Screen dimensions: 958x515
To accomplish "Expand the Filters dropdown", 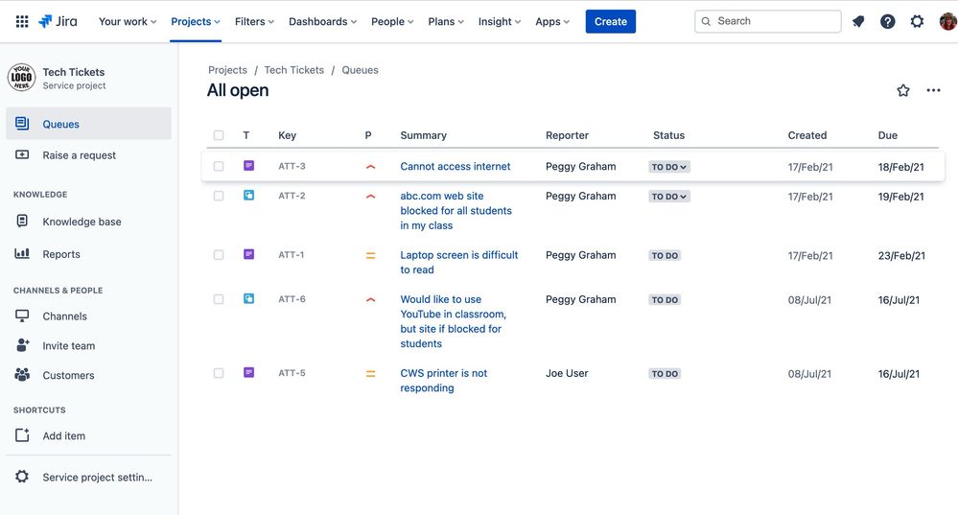I will (x=254, y=21).
